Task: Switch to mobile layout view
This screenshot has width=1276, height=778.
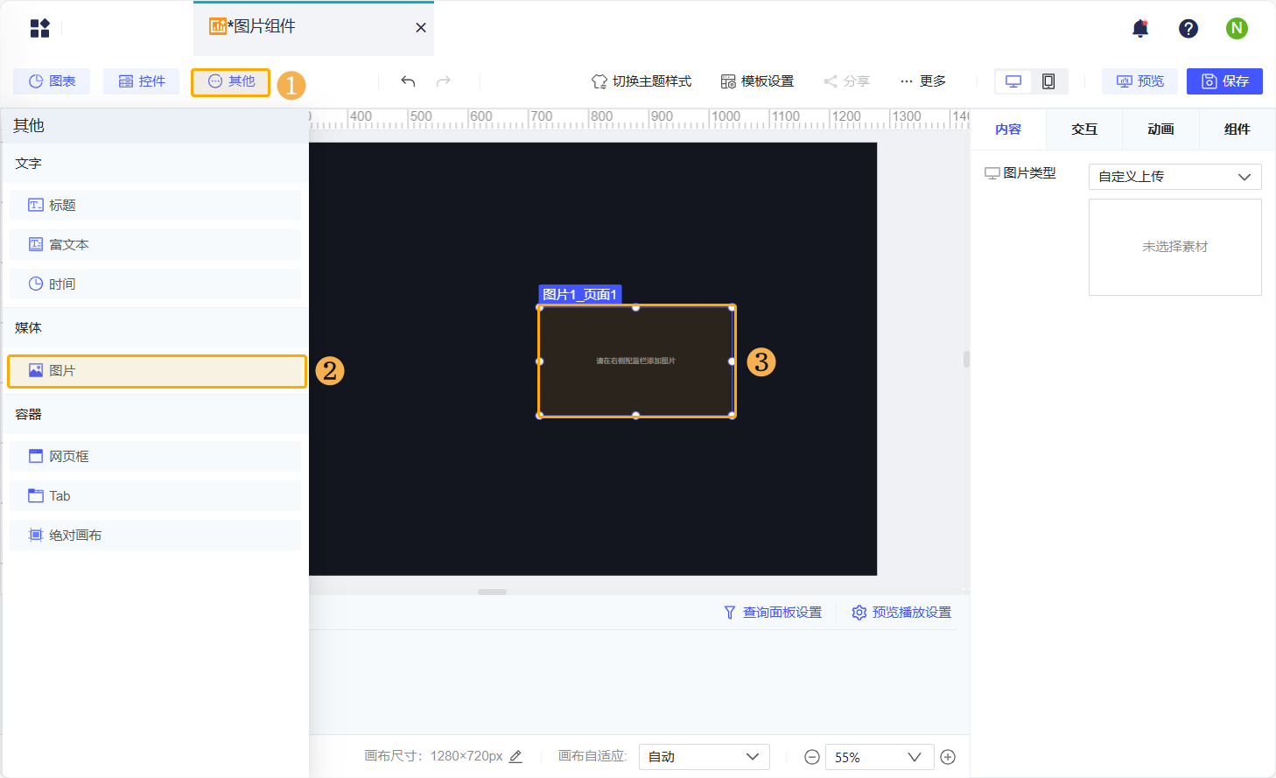Action: [1048, 81]
